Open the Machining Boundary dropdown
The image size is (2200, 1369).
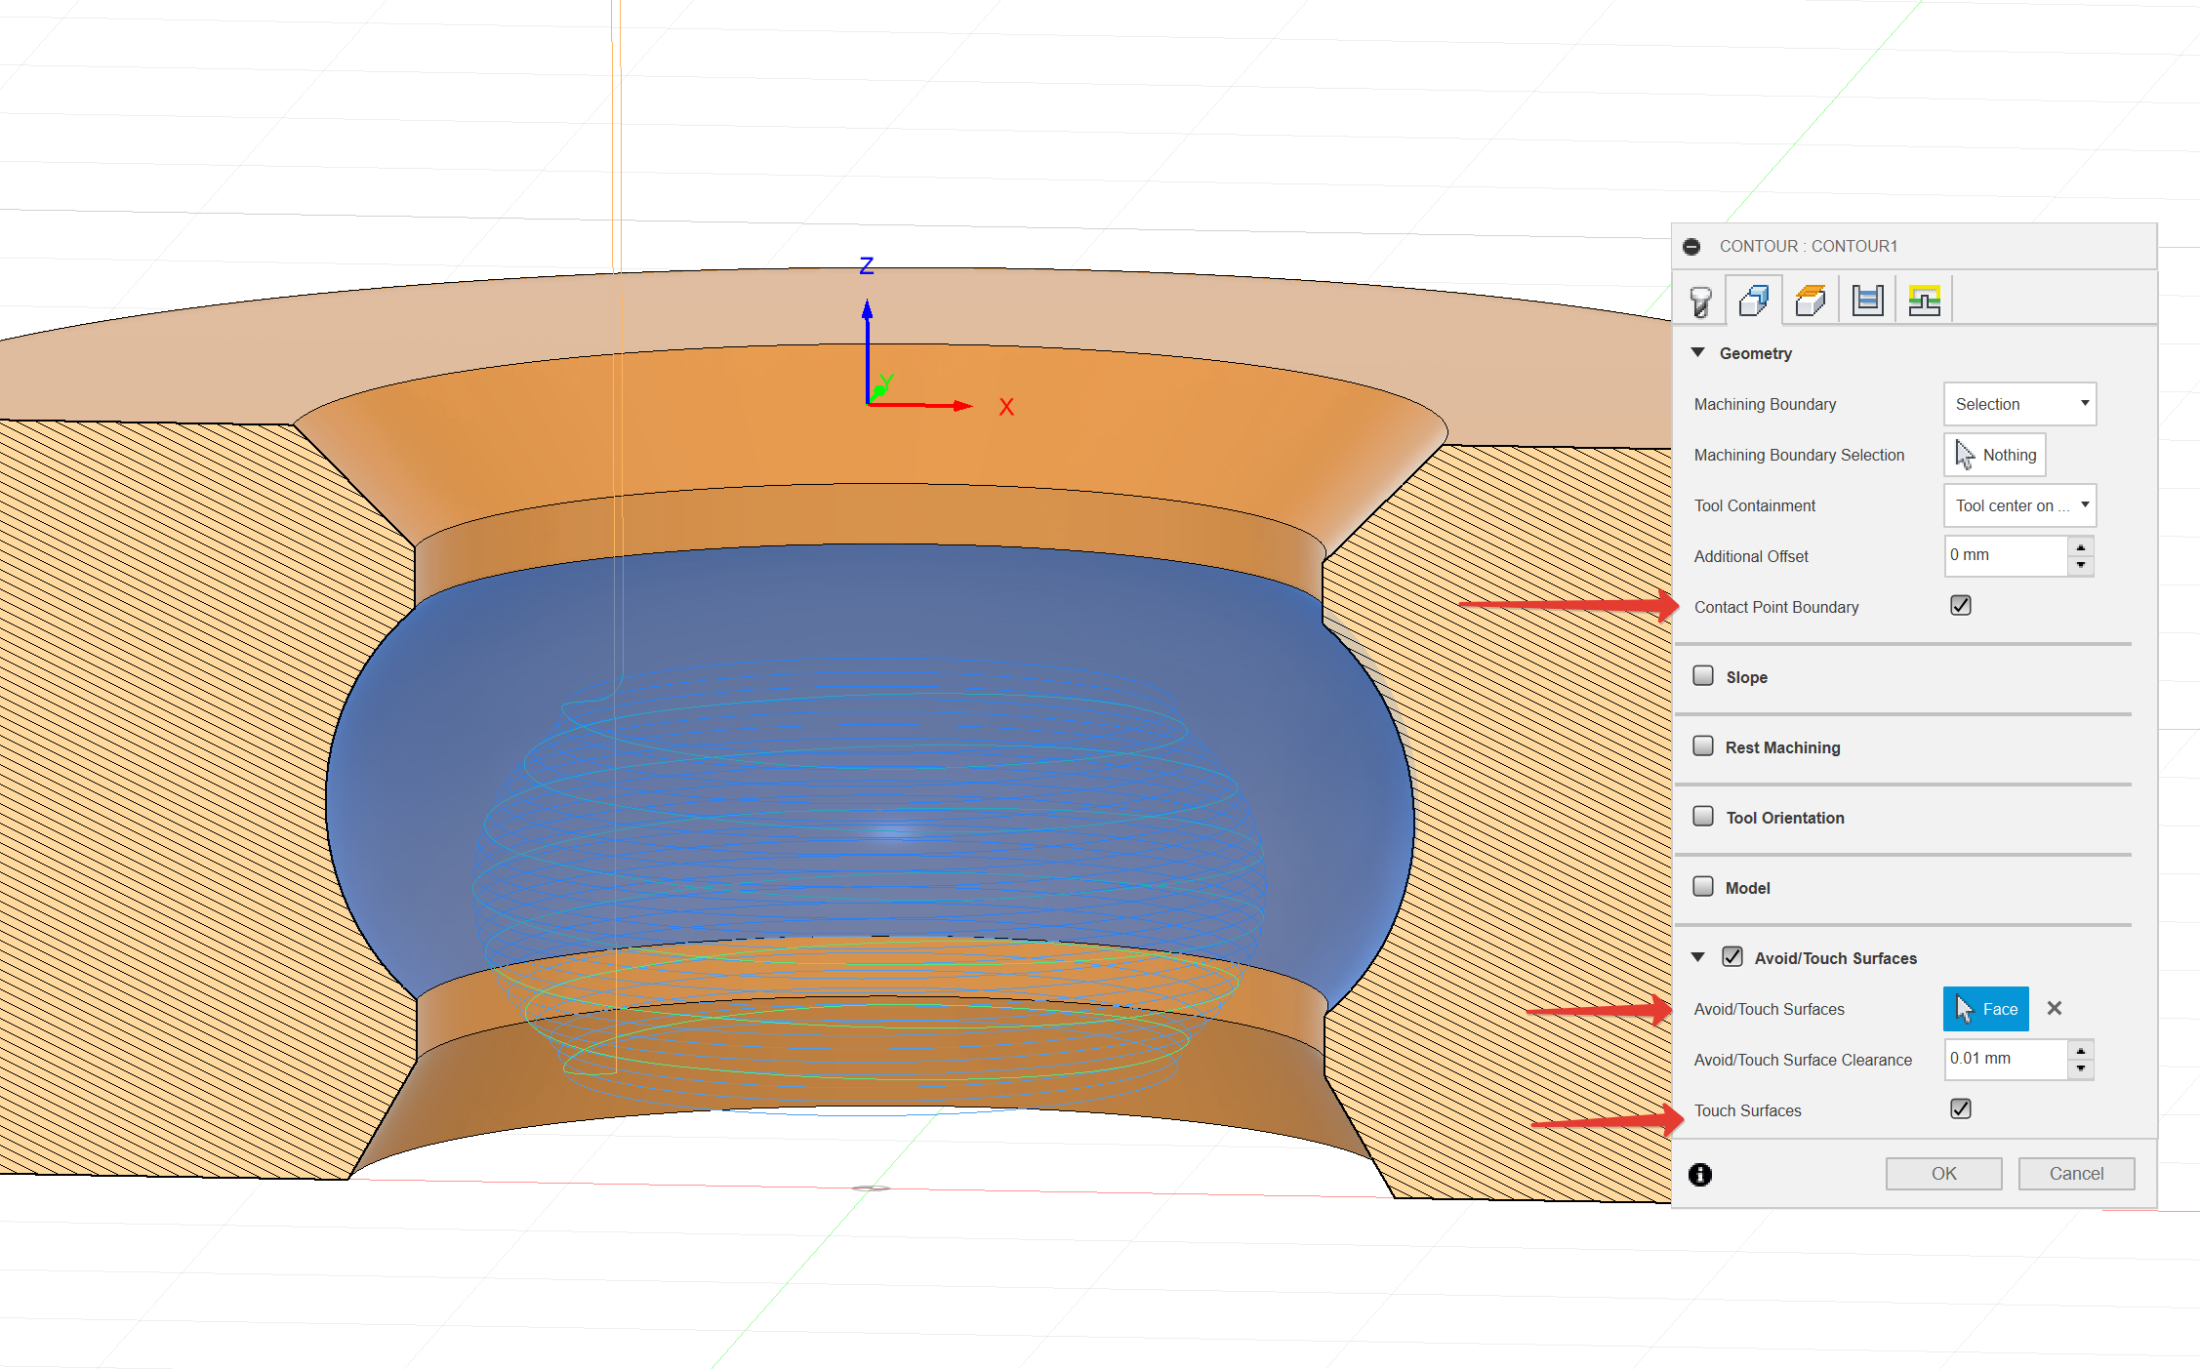(2019, 404)
